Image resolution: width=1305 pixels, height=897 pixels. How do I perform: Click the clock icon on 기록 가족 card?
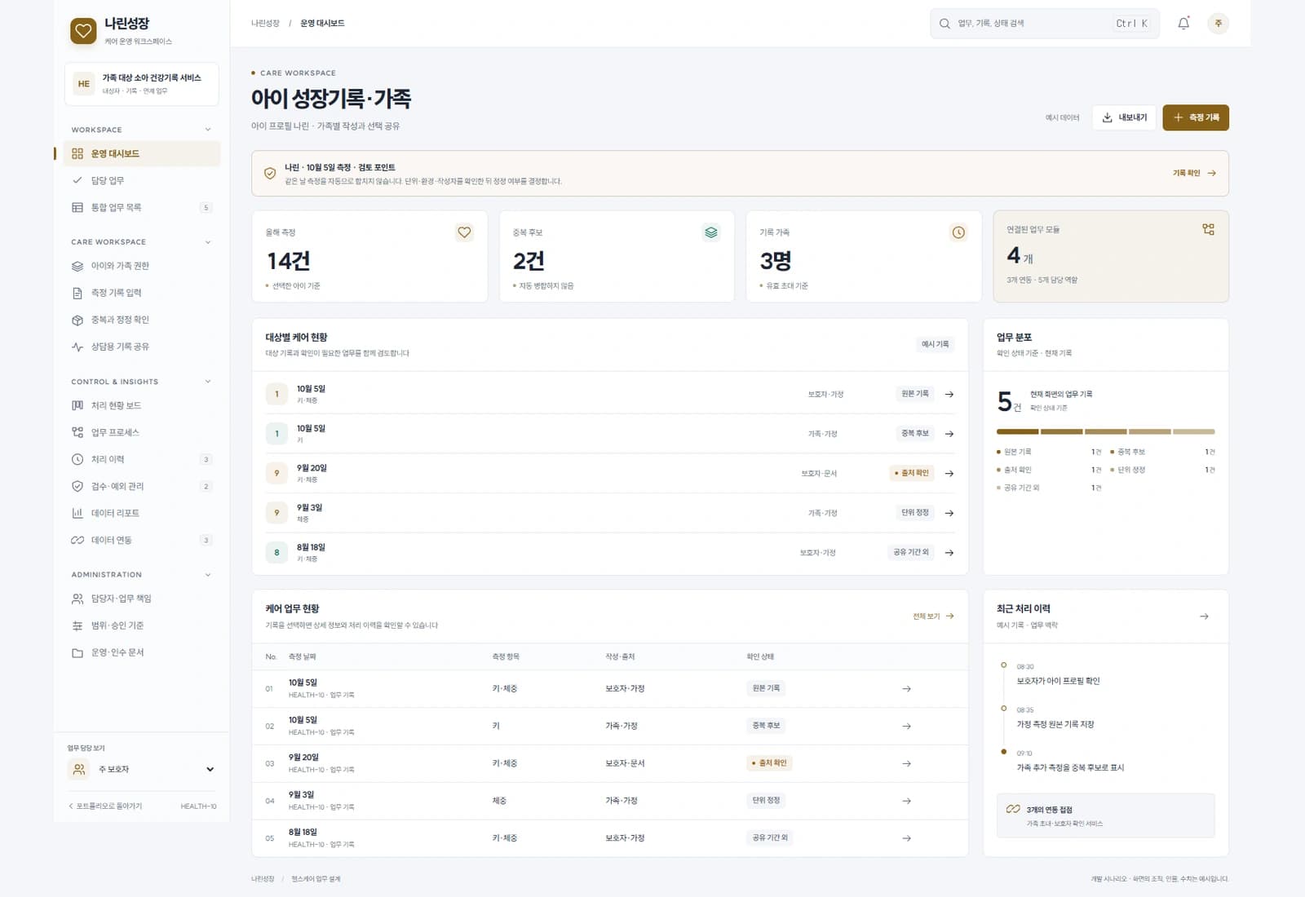(x=958, y=232)
